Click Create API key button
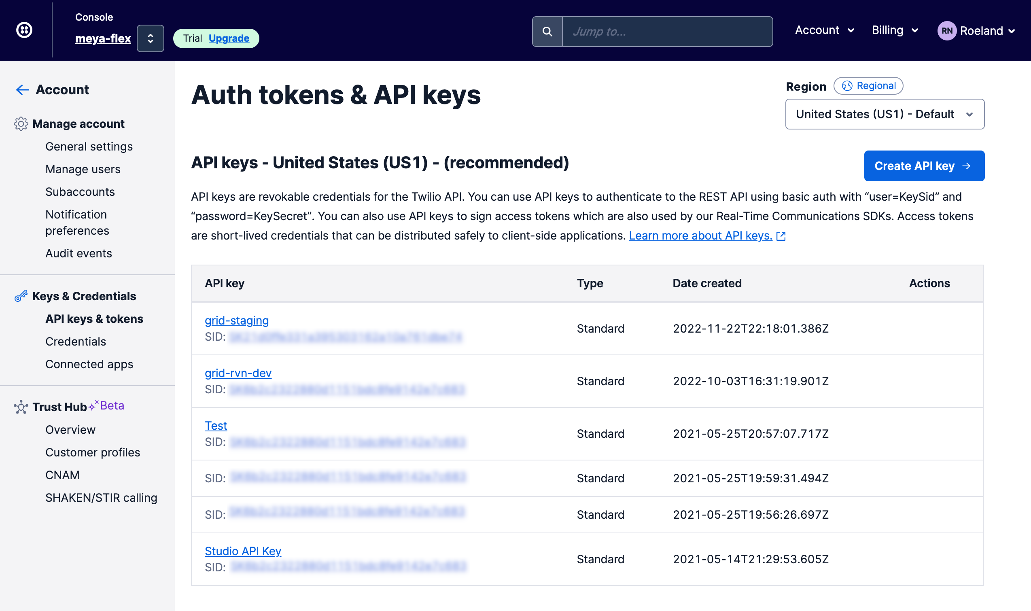The height and width of the screenshot is (611, 1031). click(x=924, y=166)
